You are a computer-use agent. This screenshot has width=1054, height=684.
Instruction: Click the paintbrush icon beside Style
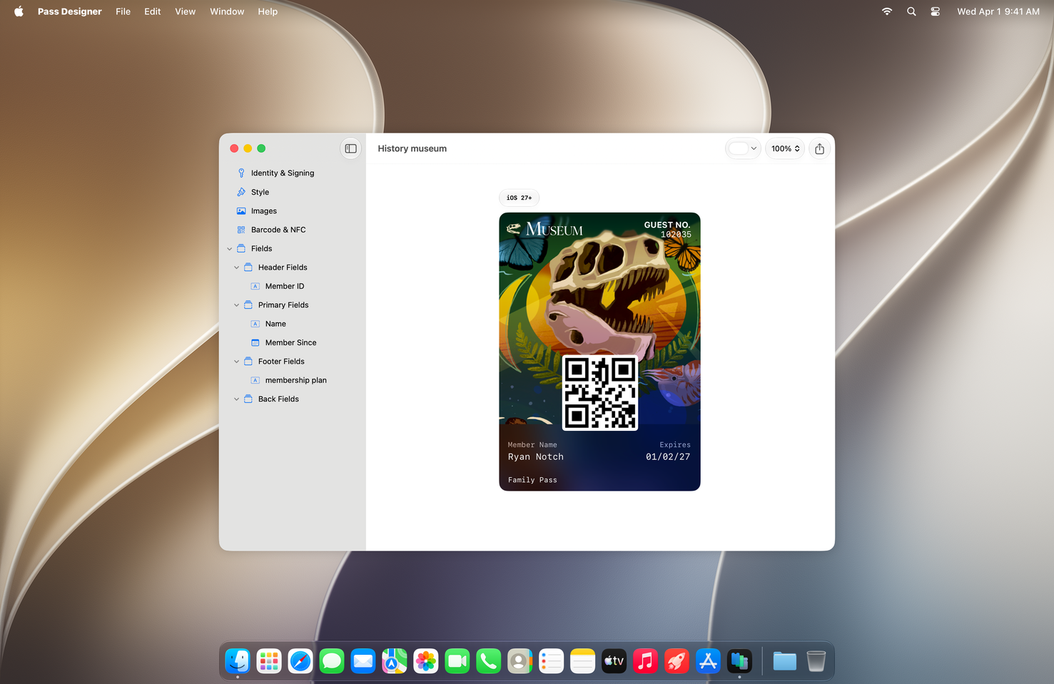241,192
